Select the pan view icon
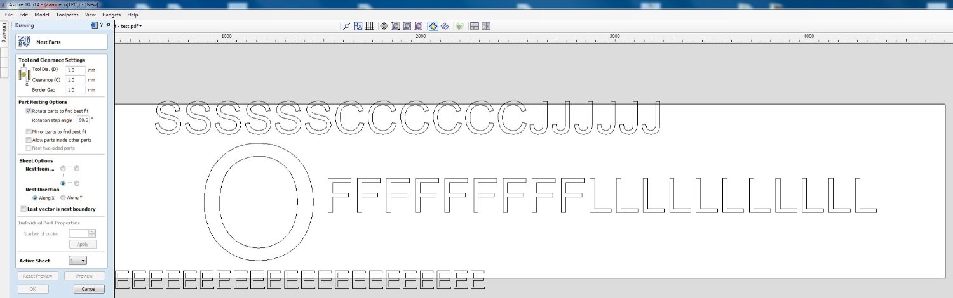This screenshot has width=953, height=298. [x=384, y=26]
